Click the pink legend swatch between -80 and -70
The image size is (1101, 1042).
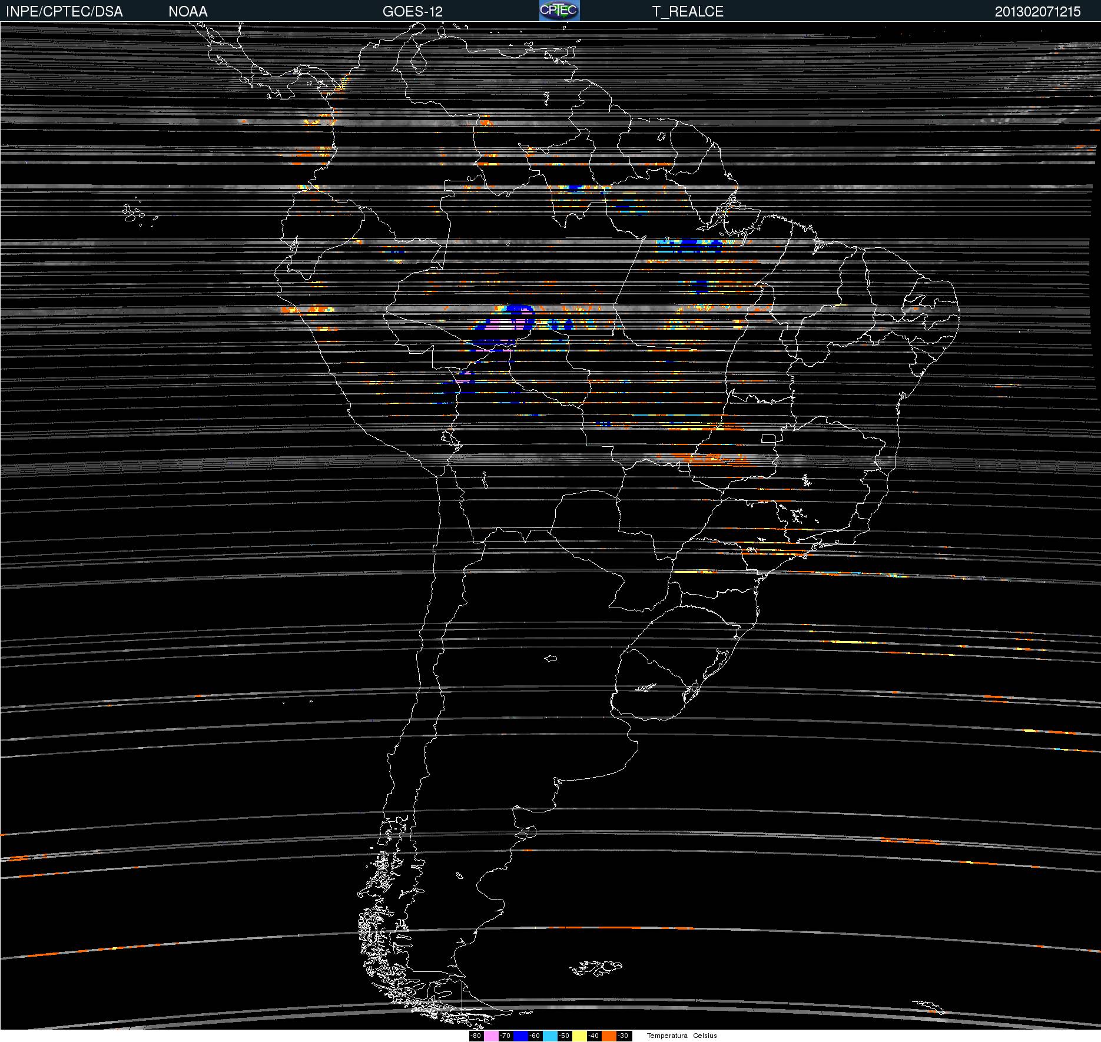[x=491, y=1036]
